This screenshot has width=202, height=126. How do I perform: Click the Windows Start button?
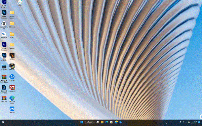(82, 123)
